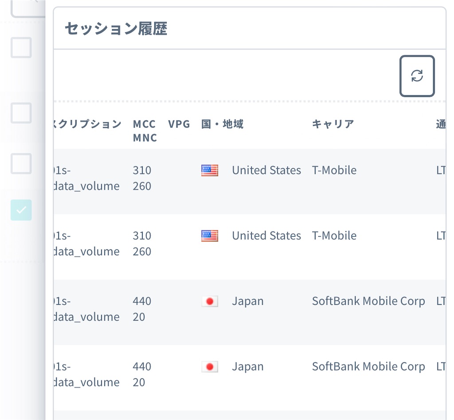Uncheck the selected teal checkbox
454x420 pixels.
(21, 210)
